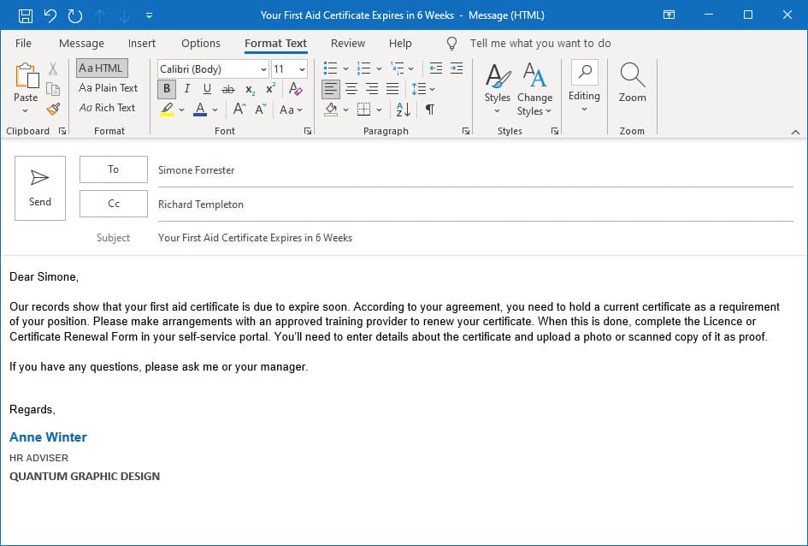The height and width of the screenshot is (546, 808).
Task: Apply a numbered list
Action: pos(363,68)
